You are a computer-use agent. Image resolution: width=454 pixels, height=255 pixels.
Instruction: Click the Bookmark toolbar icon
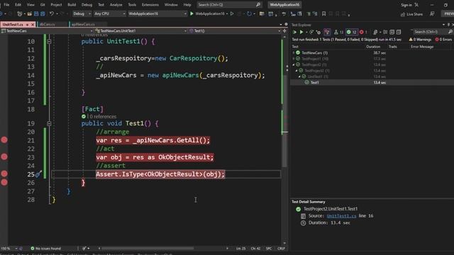click(323, 13)
